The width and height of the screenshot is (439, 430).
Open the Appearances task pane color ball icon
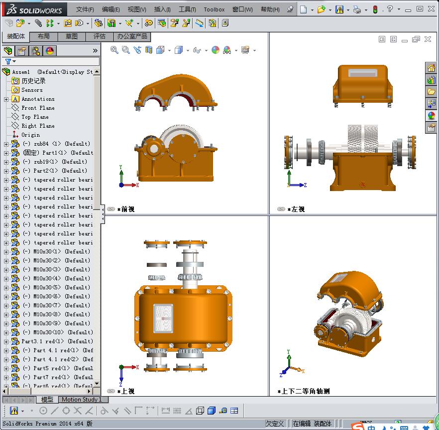(431, 115)
